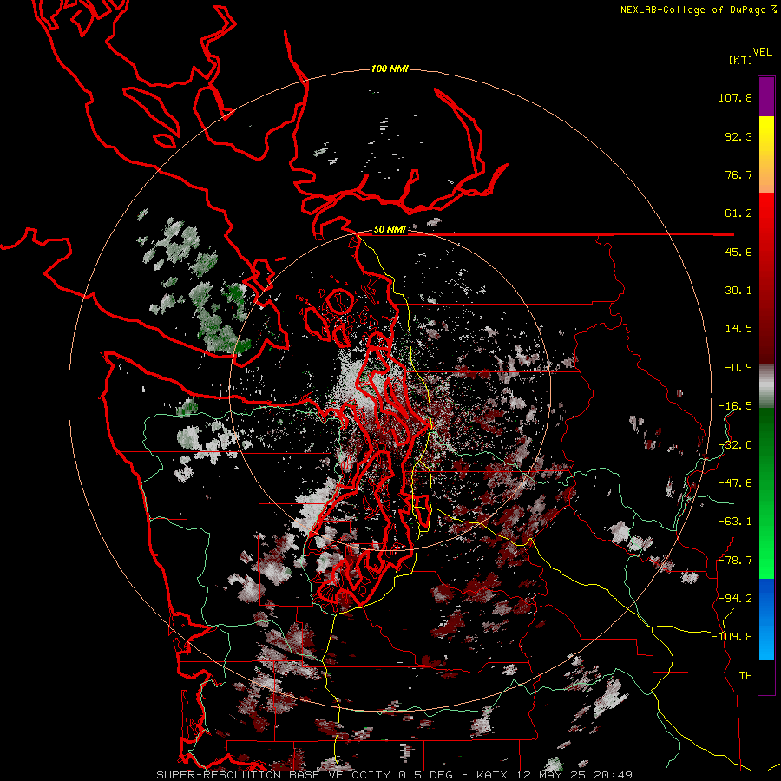Click the 76.7 legend value

pyautogui.click(x=738, y=174)
